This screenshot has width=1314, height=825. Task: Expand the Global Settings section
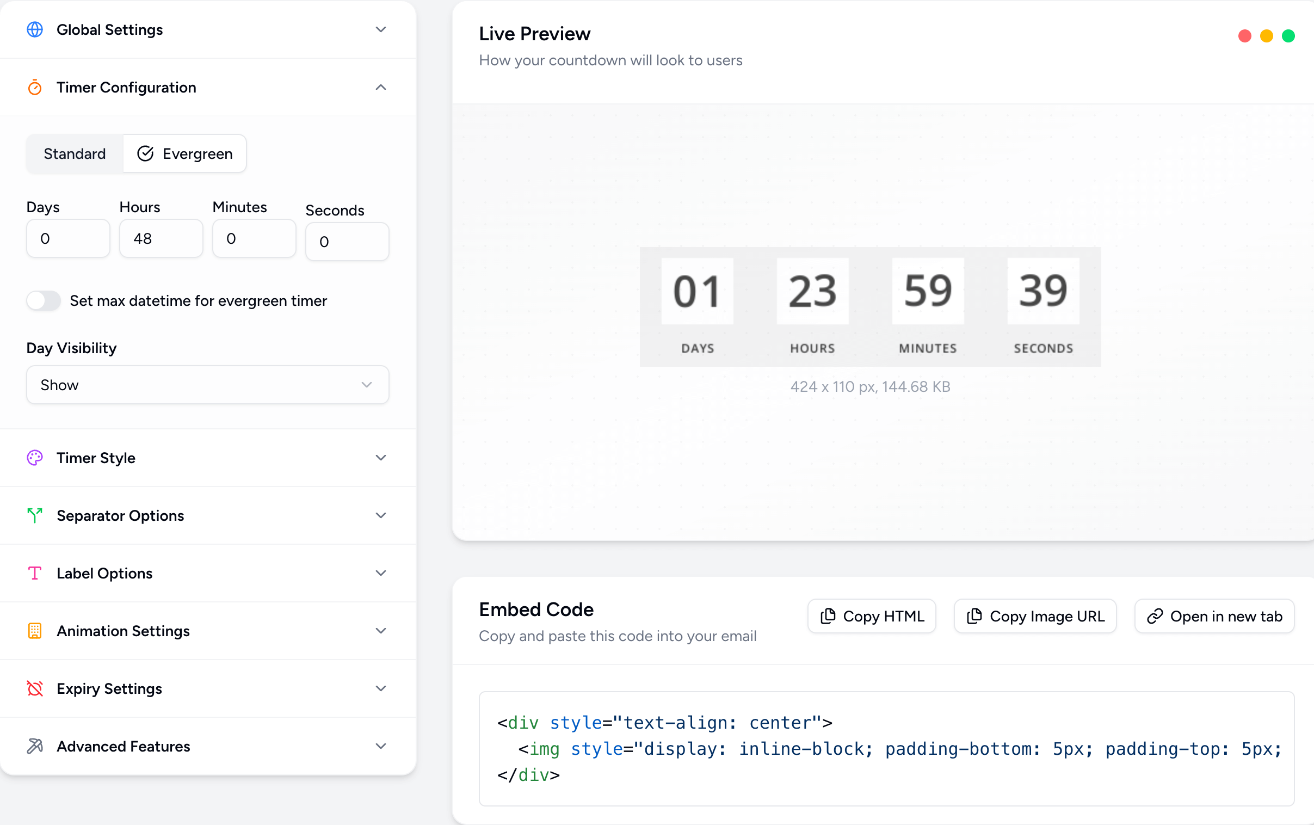(380, 29)
